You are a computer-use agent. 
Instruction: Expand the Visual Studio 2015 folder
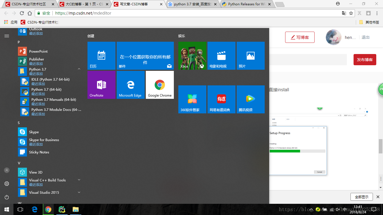pos(79,192)
